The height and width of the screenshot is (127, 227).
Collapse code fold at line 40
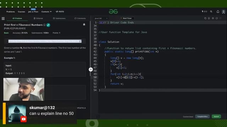click(x=98, y=45)
